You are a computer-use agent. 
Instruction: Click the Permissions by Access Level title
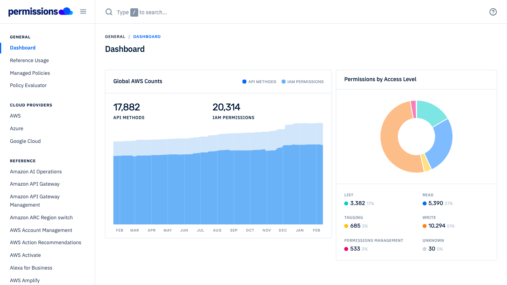click(x=380, y=79)
